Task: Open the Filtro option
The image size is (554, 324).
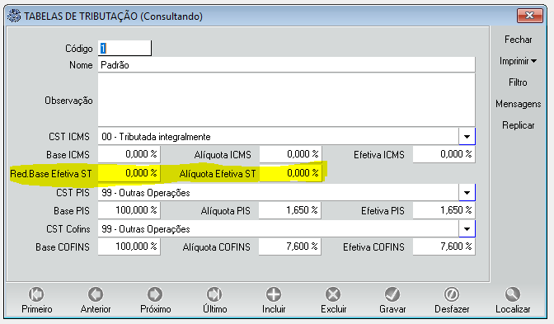Action: pyautogui.click(x=518, y=82)
